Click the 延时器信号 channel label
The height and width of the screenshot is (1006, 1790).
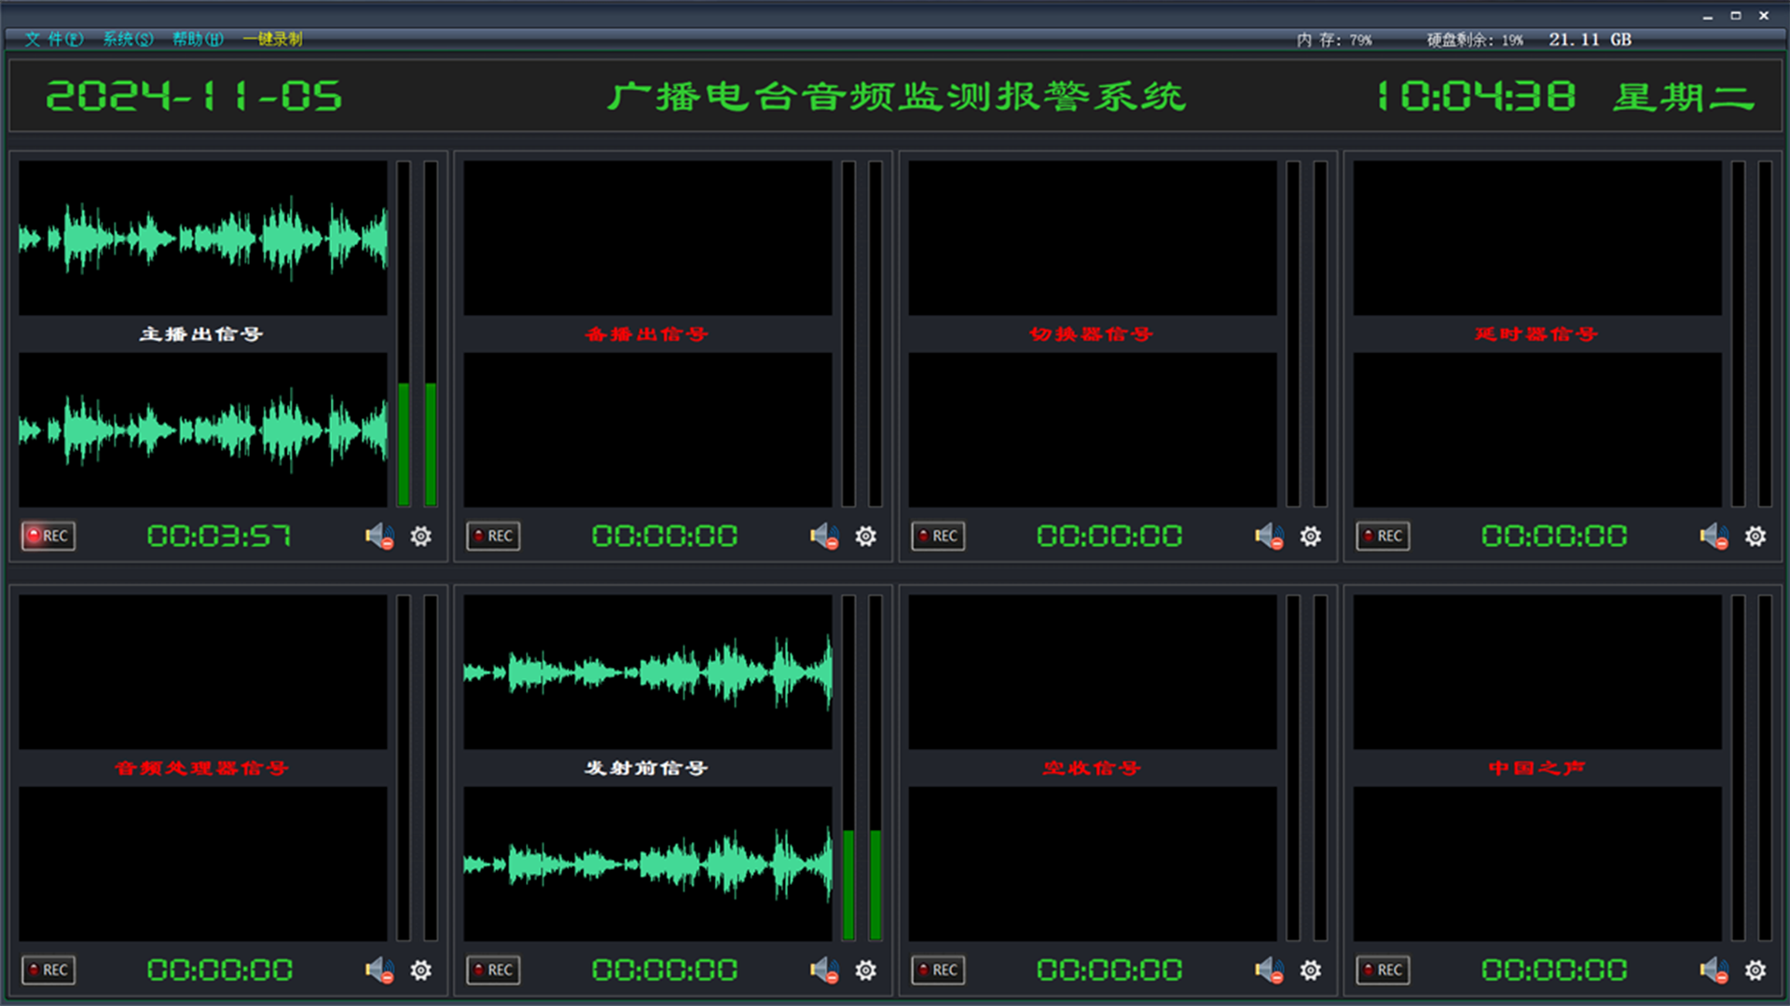(1535, 334)
